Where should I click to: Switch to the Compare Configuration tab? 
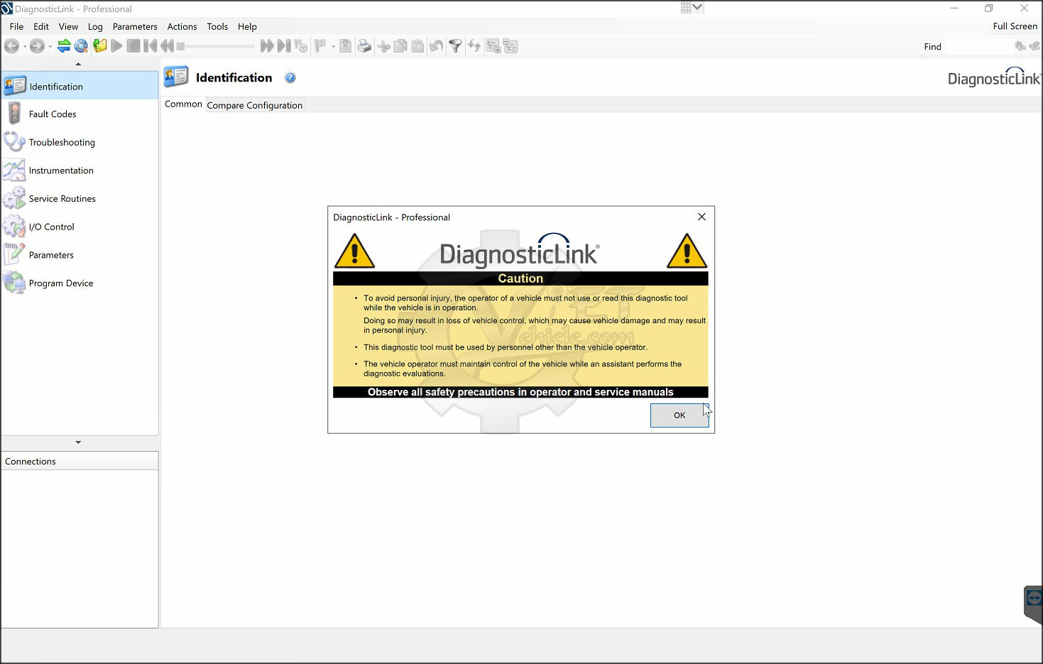[254, 104]
